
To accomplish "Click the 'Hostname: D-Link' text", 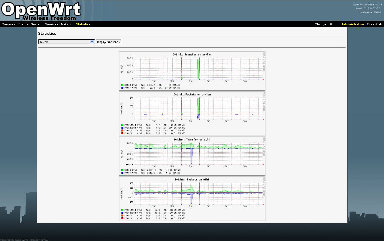I will (x=371, y=12).
